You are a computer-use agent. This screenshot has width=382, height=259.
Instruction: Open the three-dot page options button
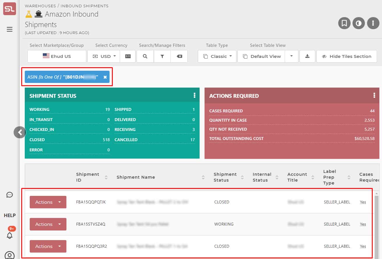[373, 23]
